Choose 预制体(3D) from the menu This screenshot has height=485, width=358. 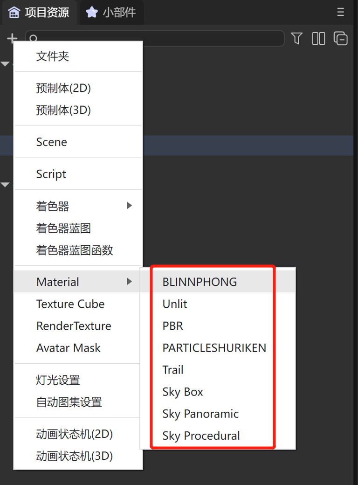(63, 110)
